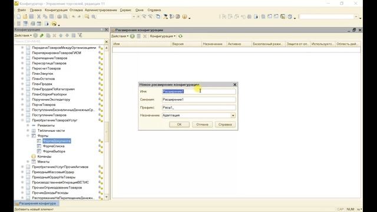Expand the ПоступлениеТоваров node
Image resolution: width=377 pixels, height=212 pixels.
pos(22,115)
